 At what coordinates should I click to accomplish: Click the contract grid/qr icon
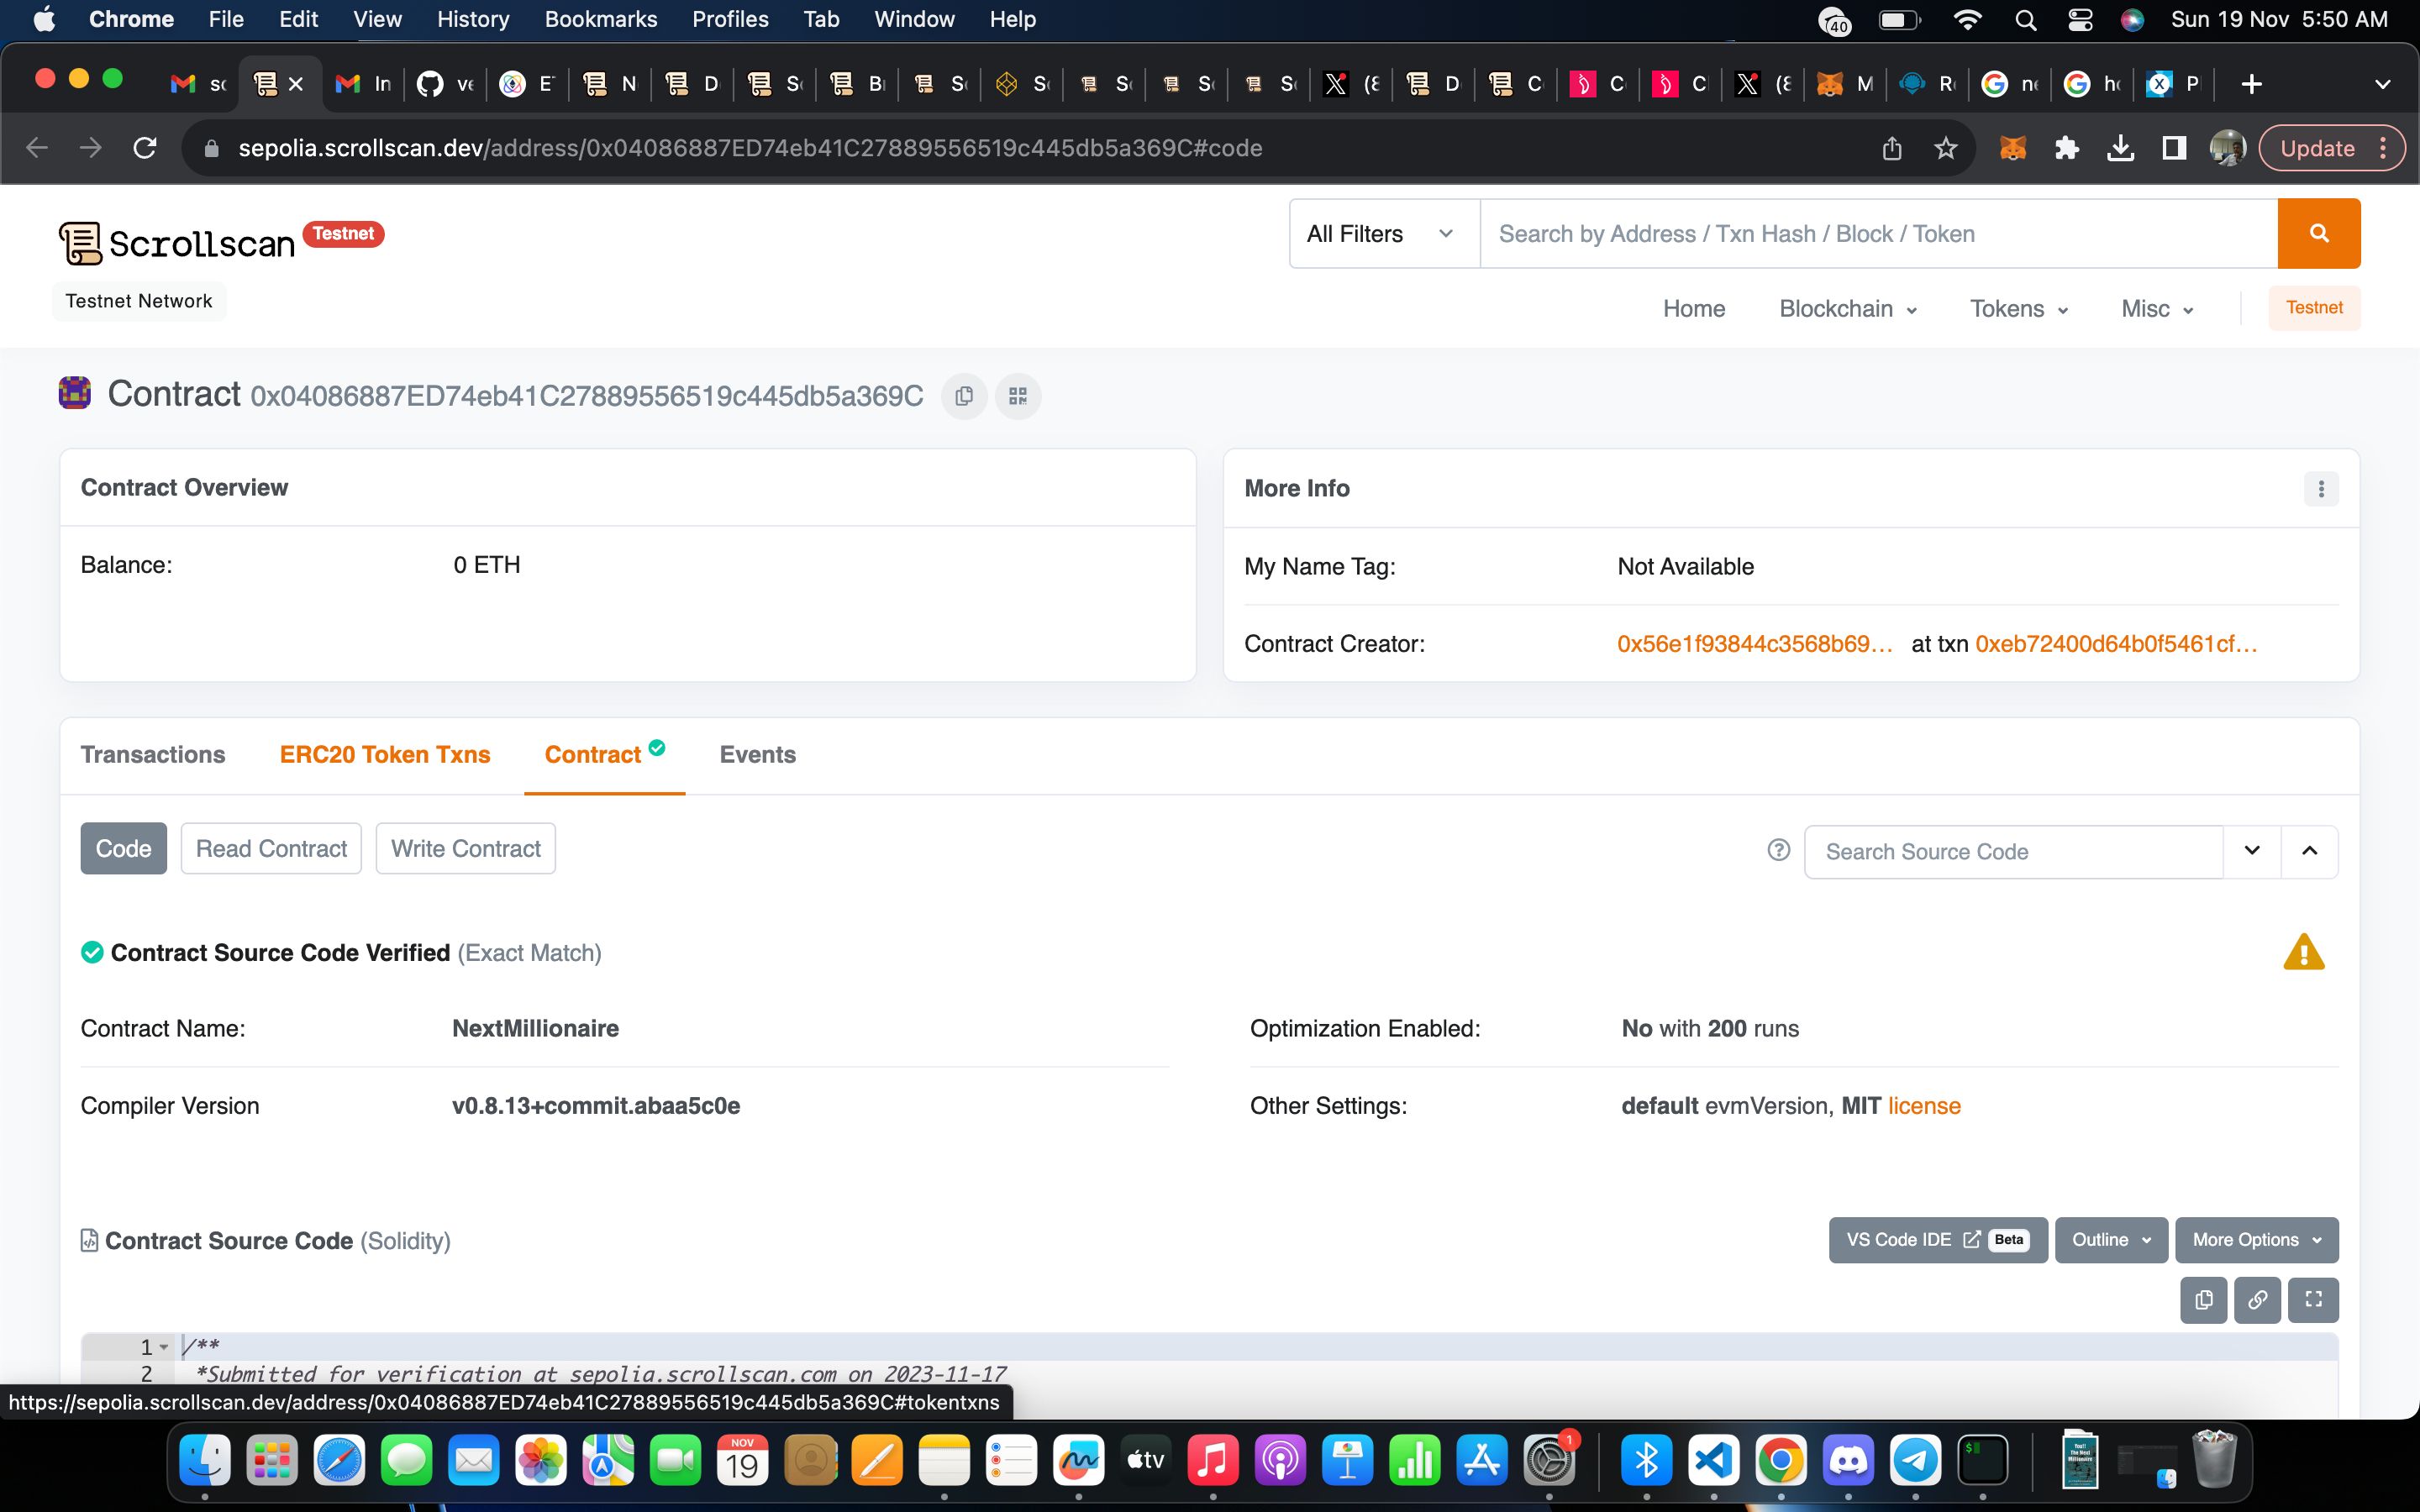click(1019, 396)
